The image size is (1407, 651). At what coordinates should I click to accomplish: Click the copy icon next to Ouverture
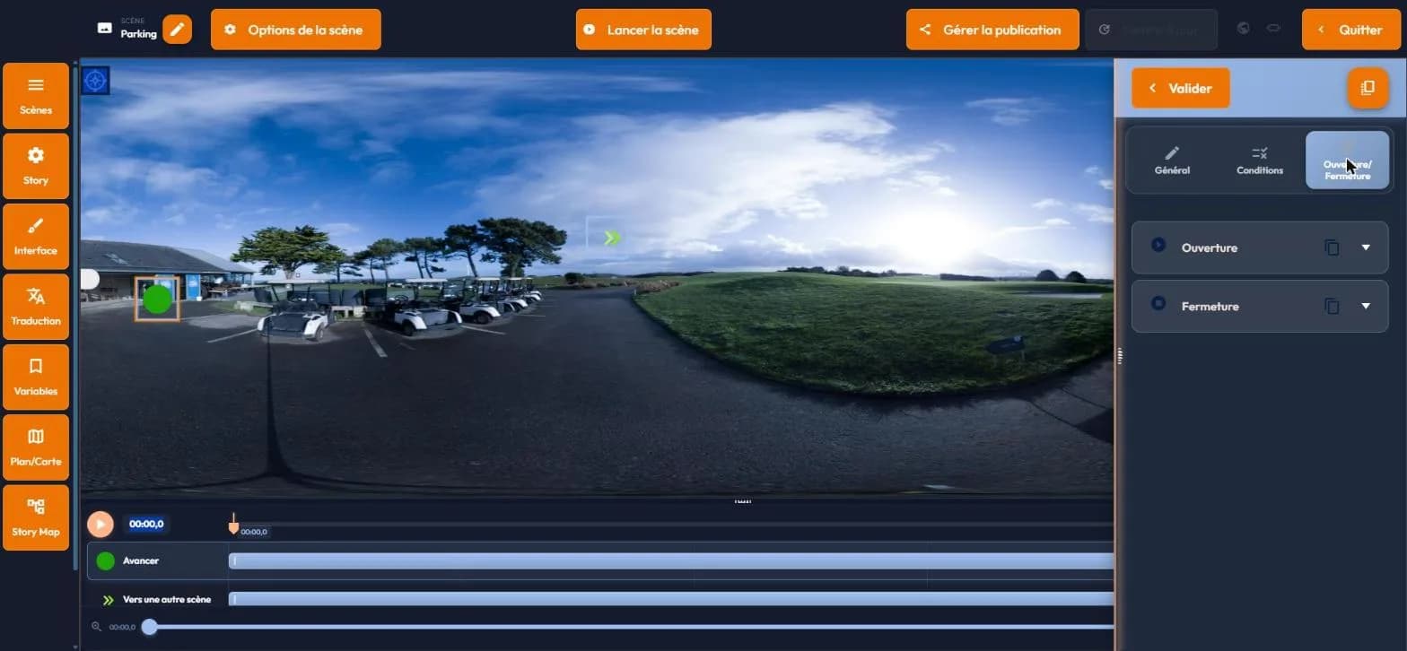point(1332,247)
